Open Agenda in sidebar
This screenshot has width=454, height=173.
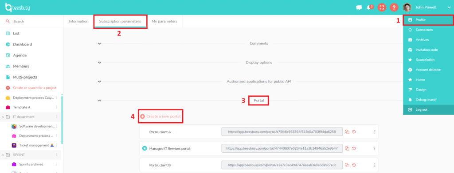[x=20, y=55]
